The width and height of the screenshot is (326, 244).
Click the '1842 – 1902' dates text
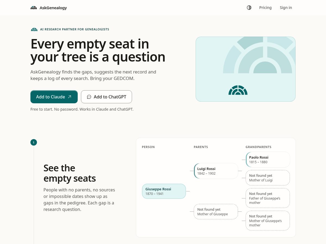(206, 174)
